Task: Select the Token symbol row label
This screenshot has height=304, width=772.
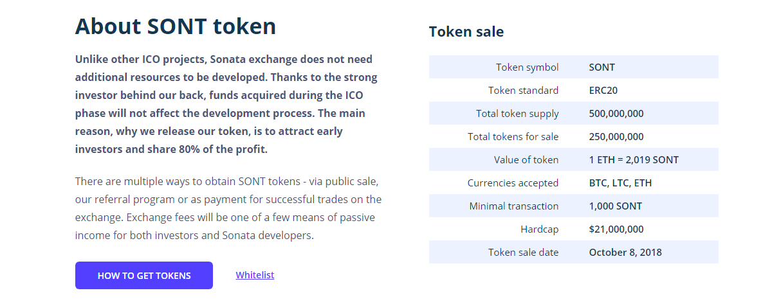Action: (x=527, y=67)
